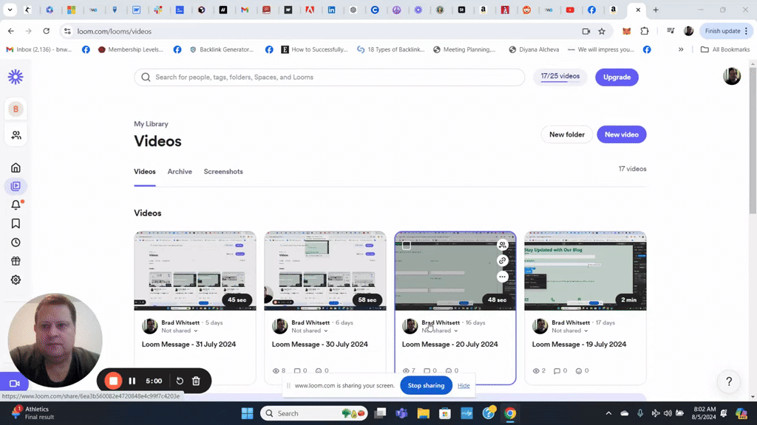Open File Explorer from the taskbar
Image resolution: width=757 pixels, height=425 pixels.
pyautogui.click(x=424, y=413)
